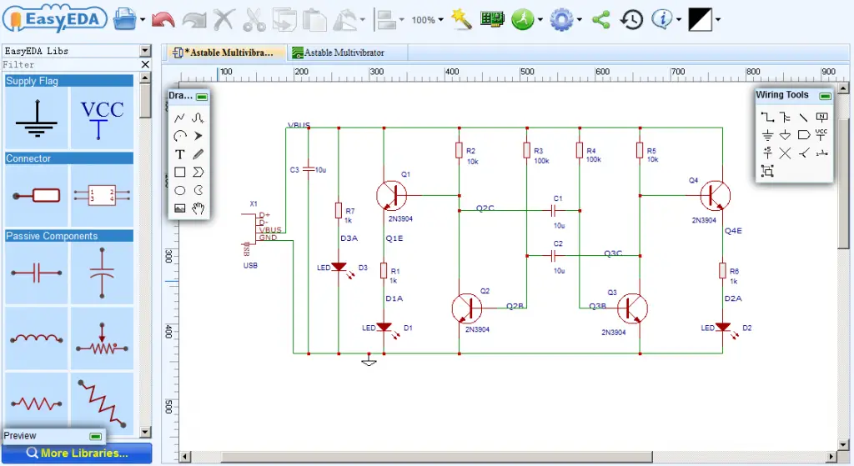Click the blue gear settings icon
The width and height of the screenshot is (854, 466).
[x=561, y=20]
